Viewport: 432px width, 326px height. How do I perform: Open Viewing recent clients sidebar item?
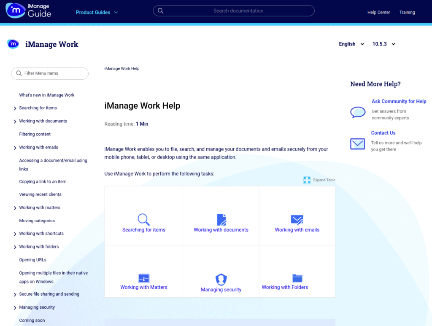40,194
